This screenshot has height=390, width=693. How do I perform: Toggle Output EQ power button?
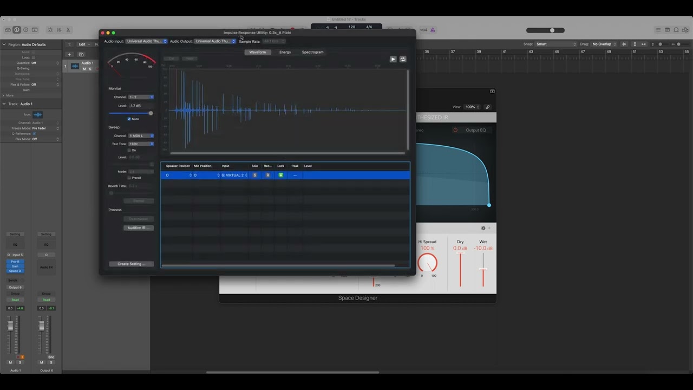pyautogui.click(x=455, y=130)
